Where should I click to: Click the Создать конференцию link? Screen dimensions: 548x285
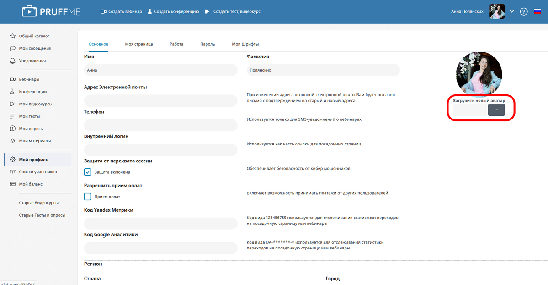(x=176, y=11)
